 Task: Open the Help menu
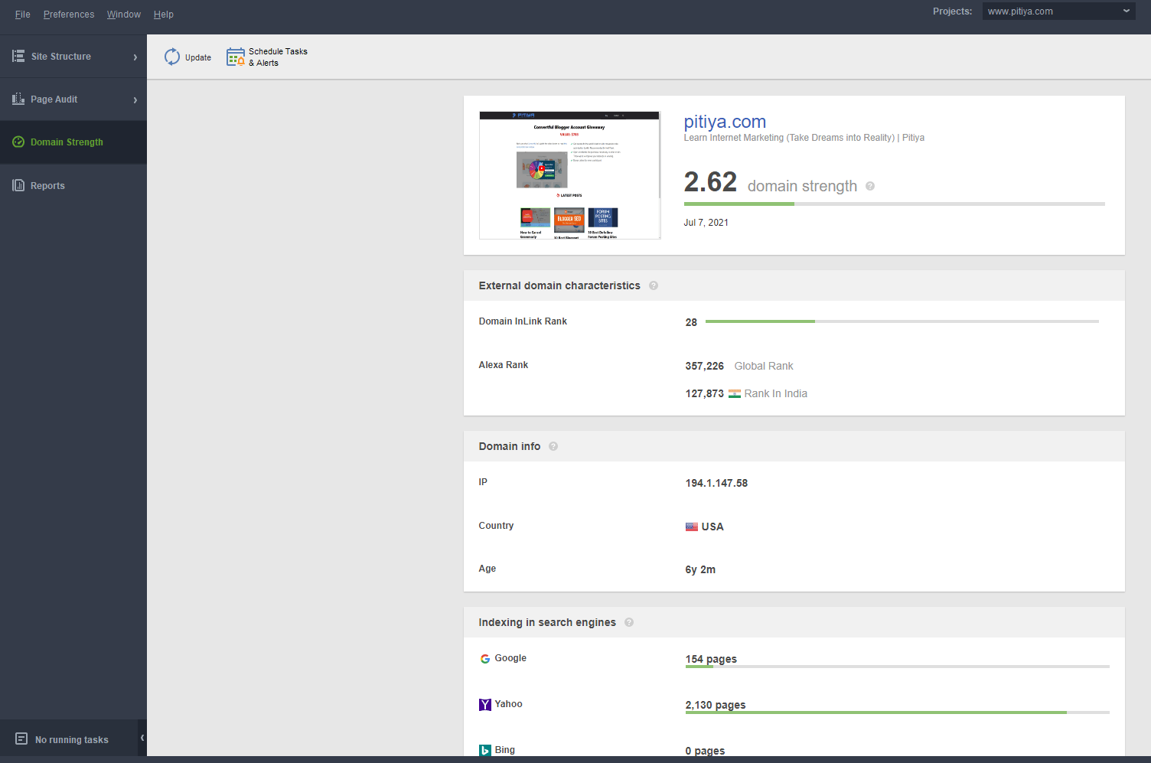click(x=164, y=14)
